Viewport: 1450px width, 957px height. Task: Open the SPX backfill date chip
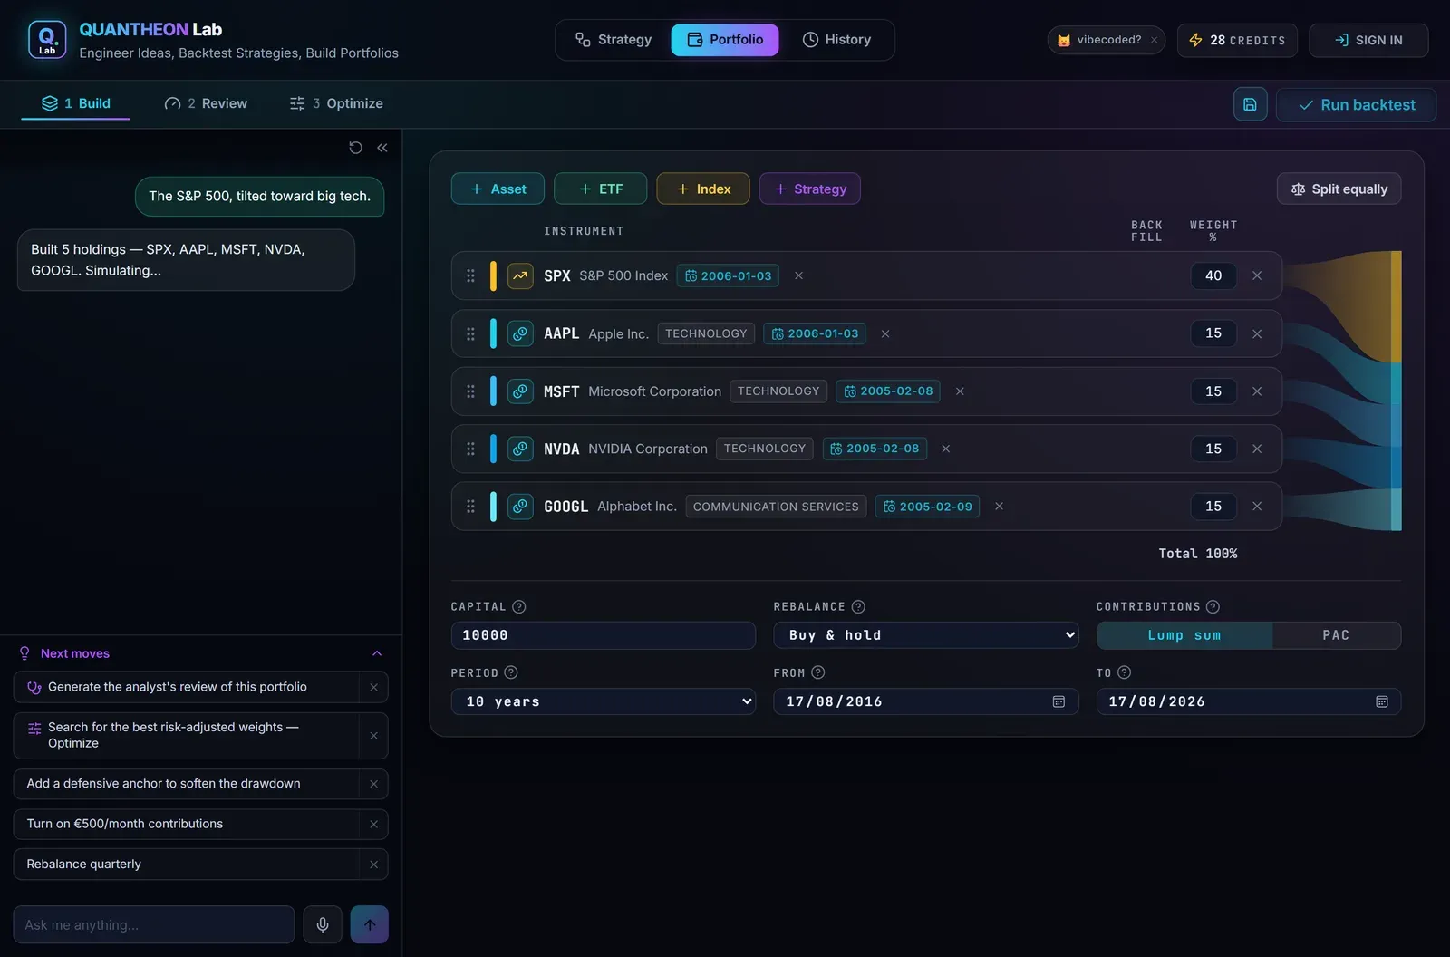[728, 275]
